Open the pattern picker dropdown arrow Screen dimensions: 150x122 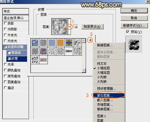click(x=69, y=27)
